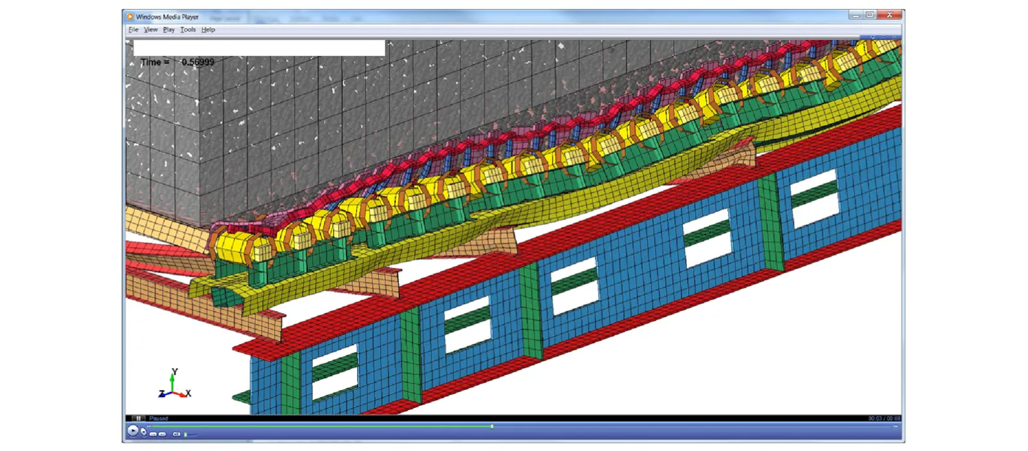This screenshot has width=1028, height=451.
Task: Click the green seek bar progress handle
Action: (492, 426)
